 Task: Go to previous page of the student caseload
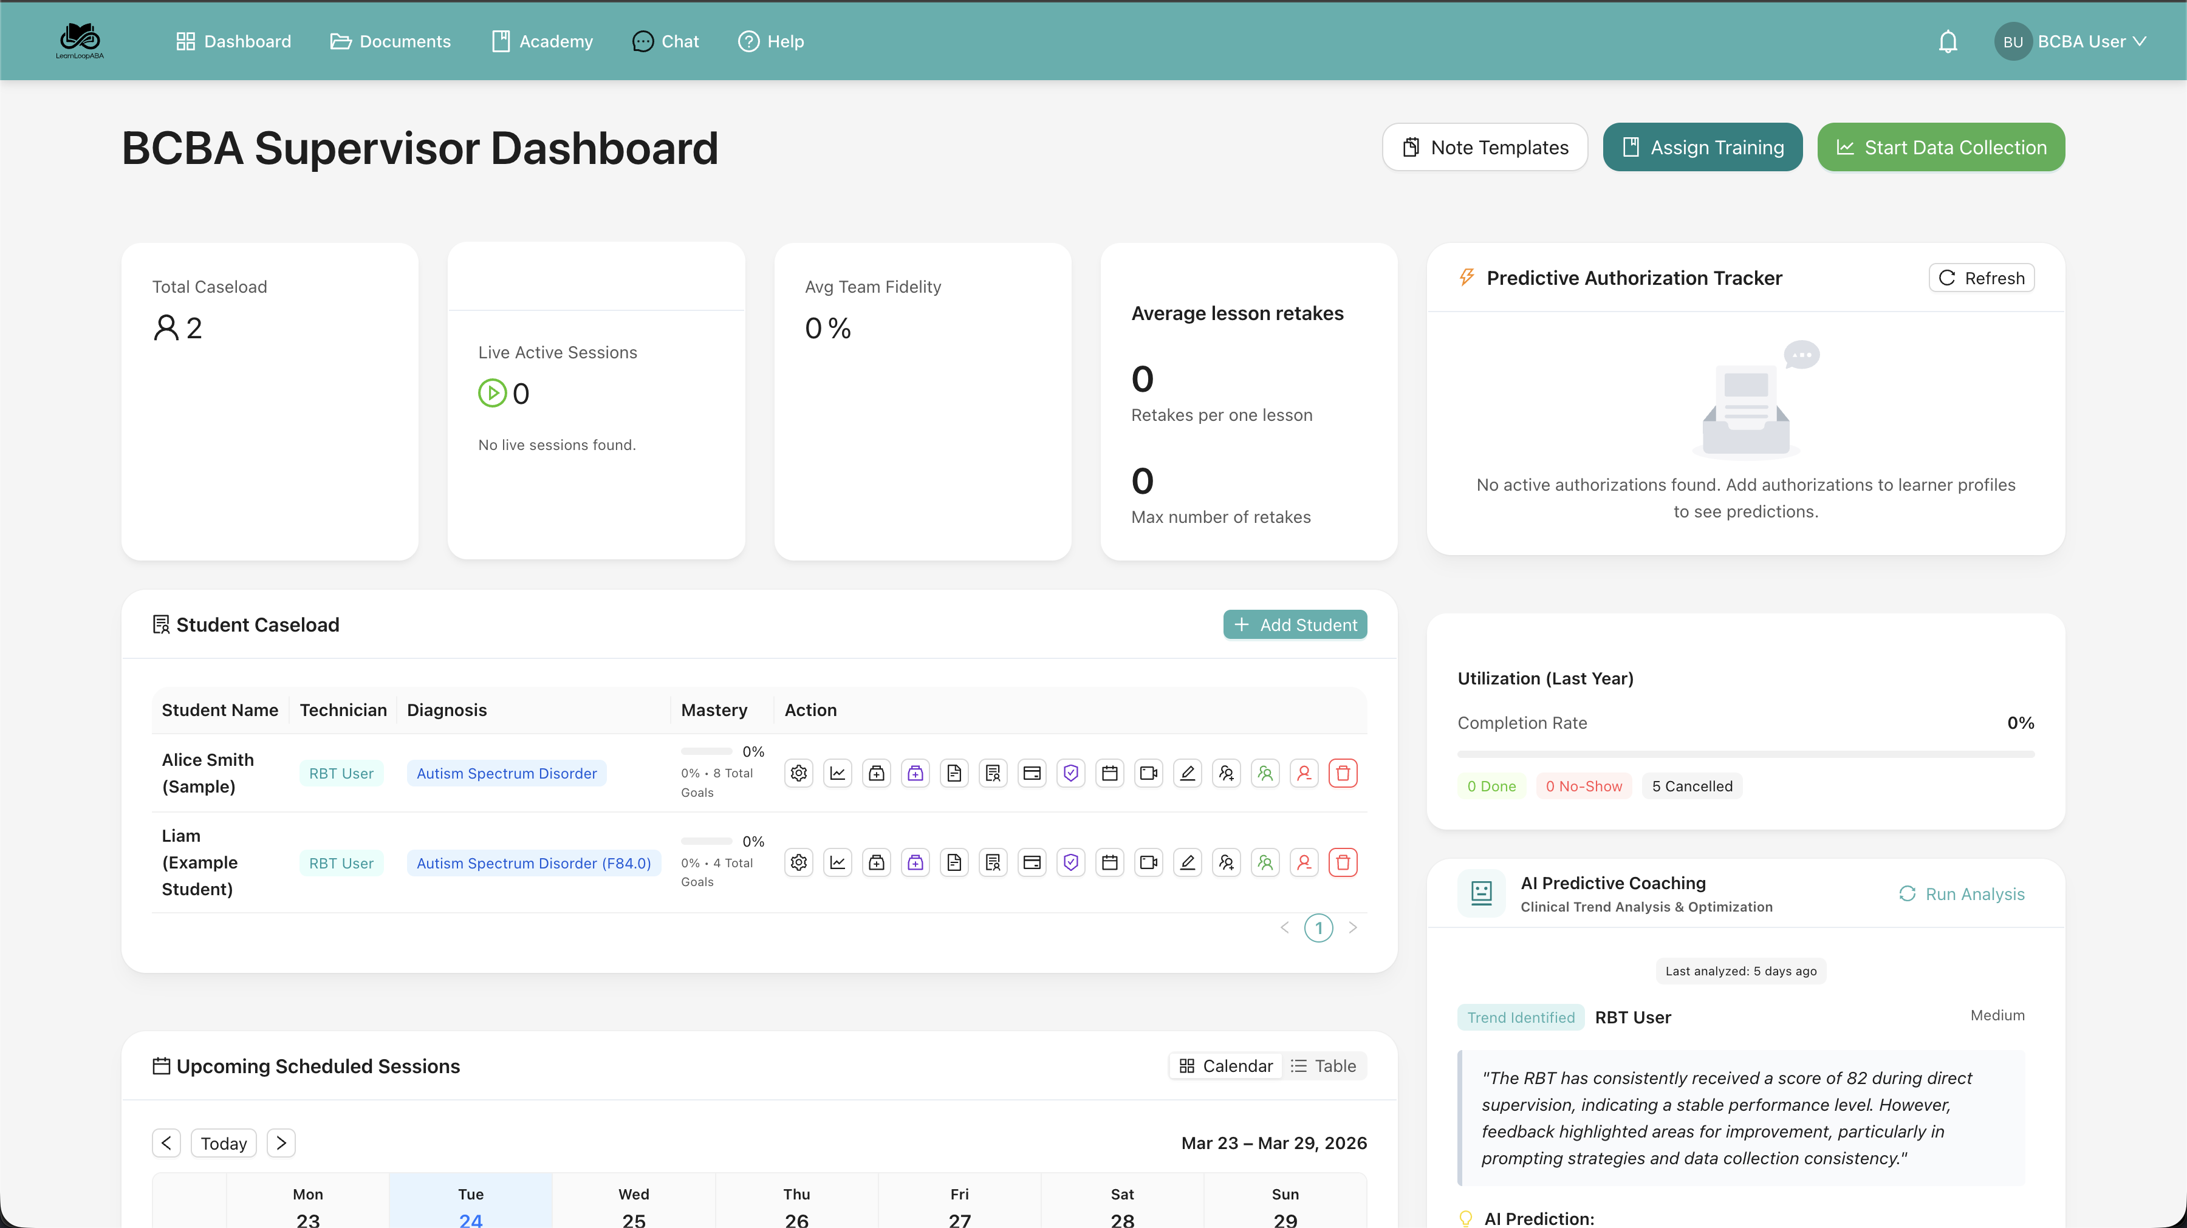click(1284, 927)
